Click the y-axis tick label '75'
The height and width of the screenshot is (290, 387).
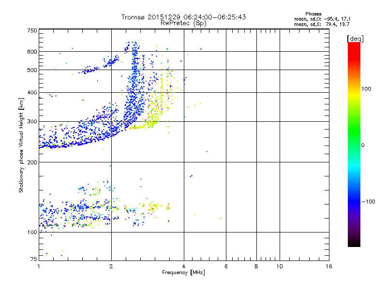(34, 259)
